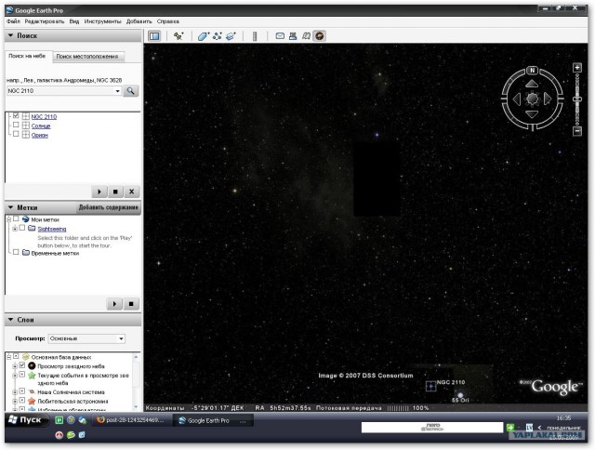Click the zoom in plus button
The width and height of the screenshot is (595, 450).
pos(577,68)
